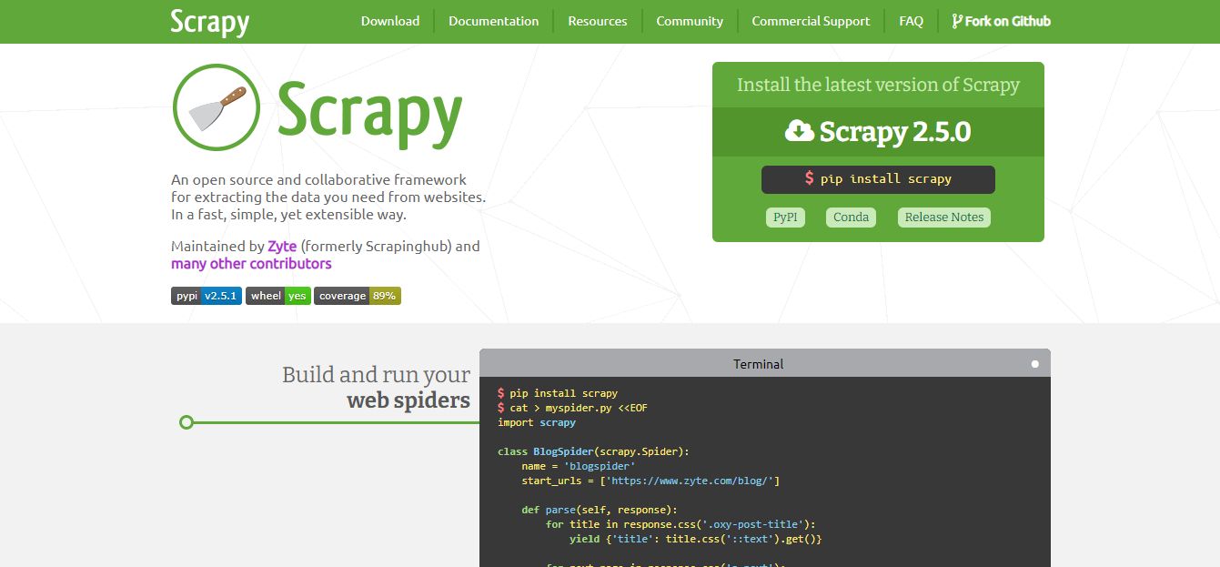1220x567 pixels.
Task: Click 'Build and run your' heading text
Action: point(377,375)
